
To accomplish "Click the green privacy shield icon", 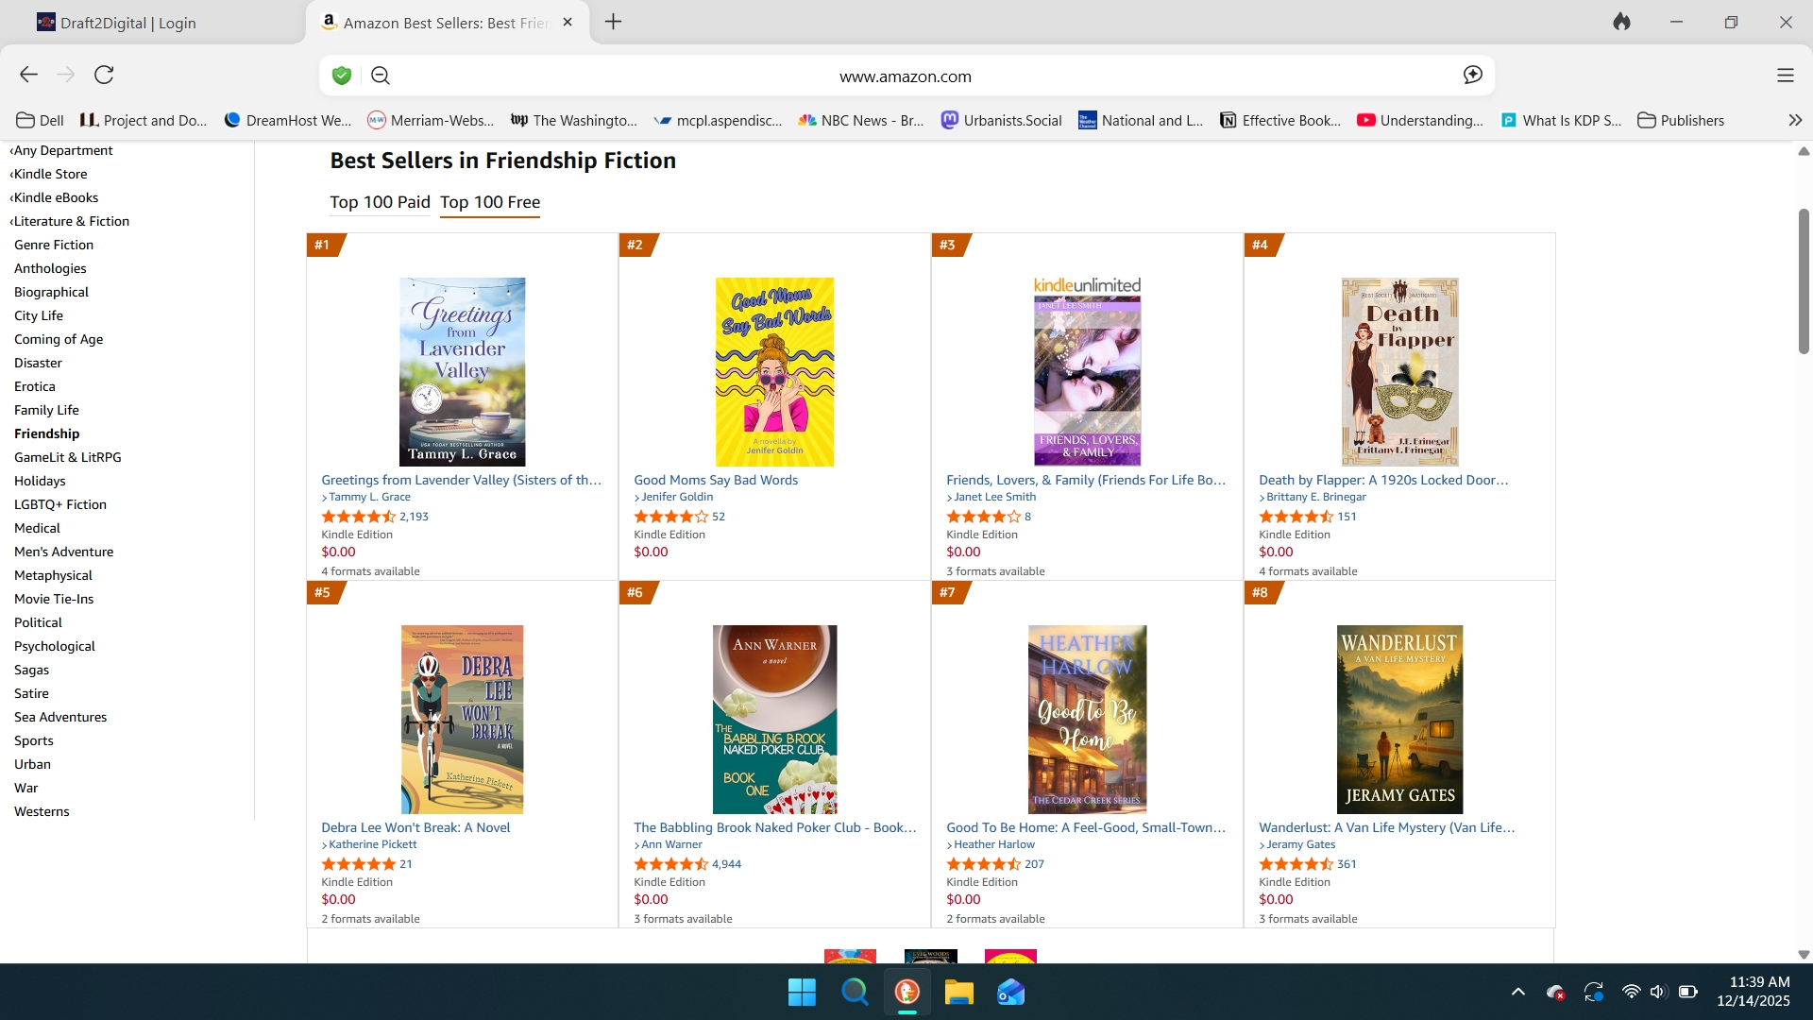I will coord(342,76).
